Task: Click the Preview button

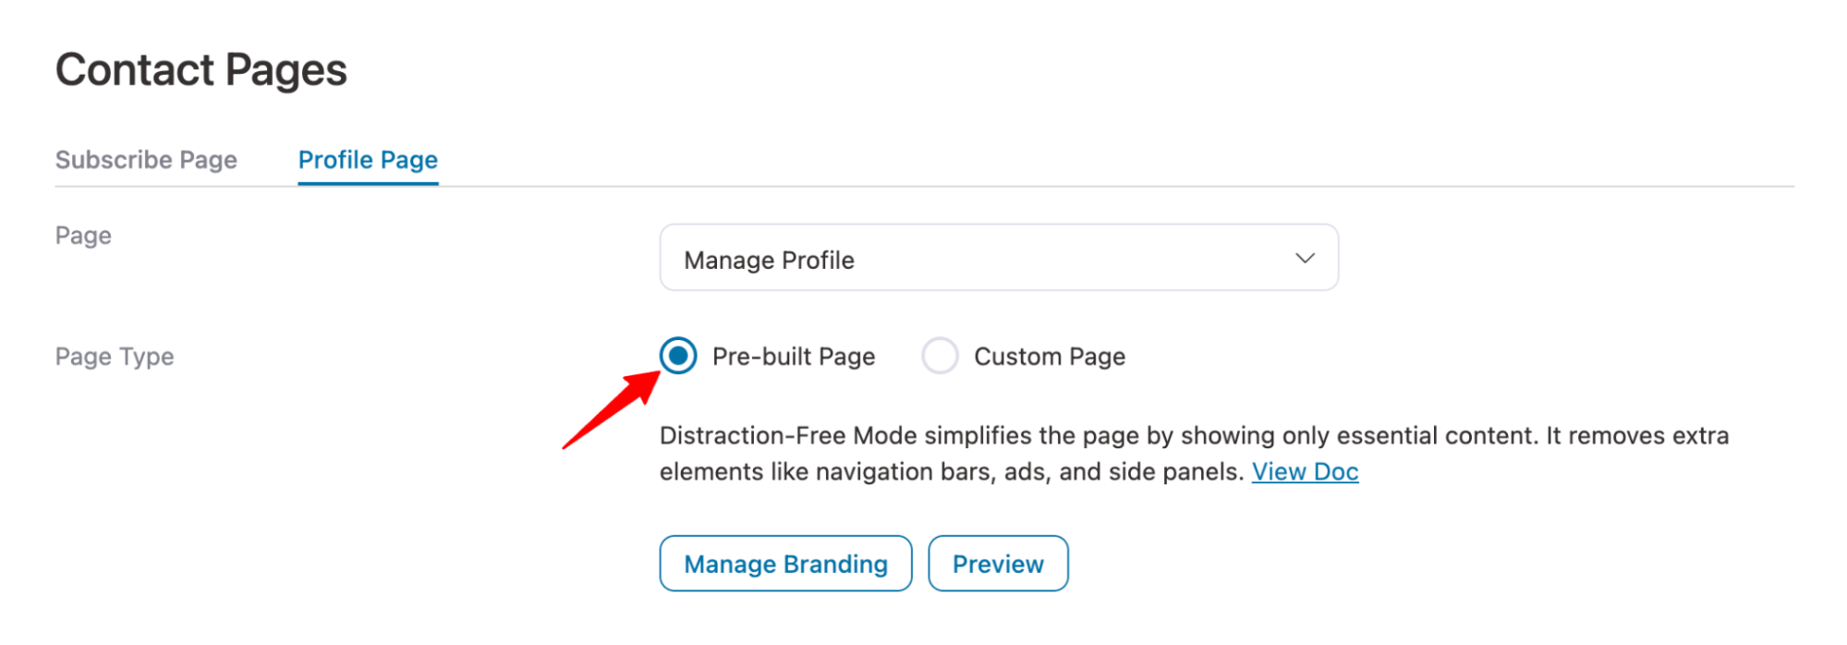Action: click(998, 564)
